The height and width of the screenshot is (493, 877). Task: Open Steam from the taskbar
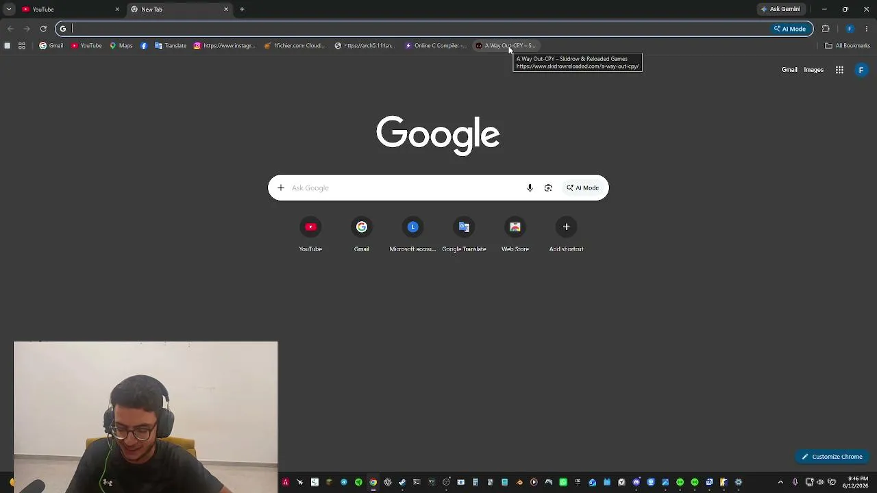tap(402, 482)
